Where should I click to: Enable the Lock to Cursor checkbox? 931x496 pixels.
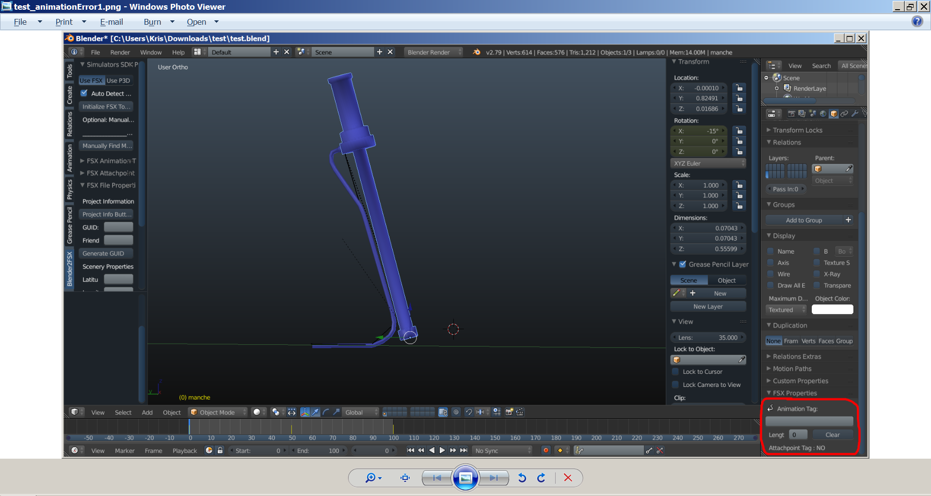675,371
